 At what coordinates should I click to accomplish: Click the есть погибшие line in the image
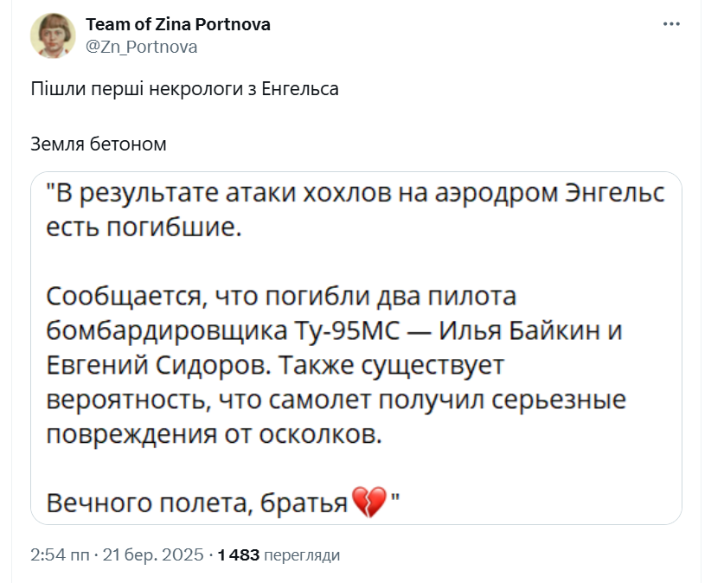(141, 227)
